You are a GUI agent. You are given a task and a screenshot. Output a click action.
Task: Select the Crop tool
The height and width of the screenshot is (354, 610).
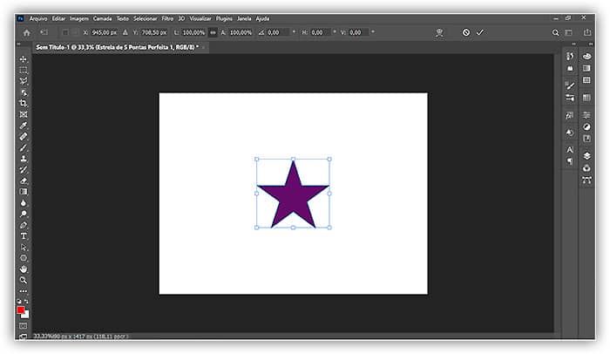pos(24,103)
